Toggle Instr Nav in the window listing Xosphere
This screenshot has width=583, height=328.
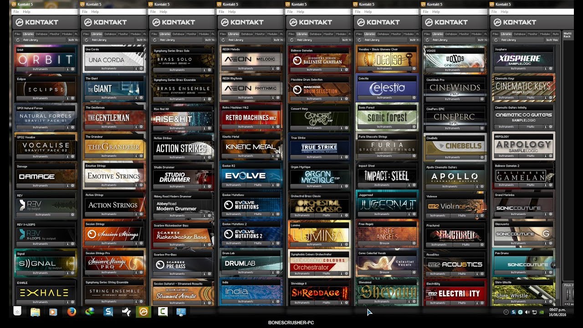pyautogui.click(x=553, y=40)
